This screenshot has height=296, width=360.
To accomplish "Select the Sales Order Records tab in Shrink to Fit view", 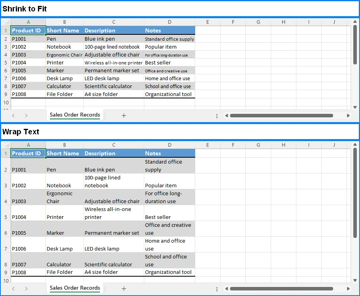I will coord(75,115).
